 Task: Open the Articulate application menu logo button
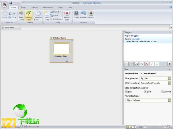[x=4, y=4]
